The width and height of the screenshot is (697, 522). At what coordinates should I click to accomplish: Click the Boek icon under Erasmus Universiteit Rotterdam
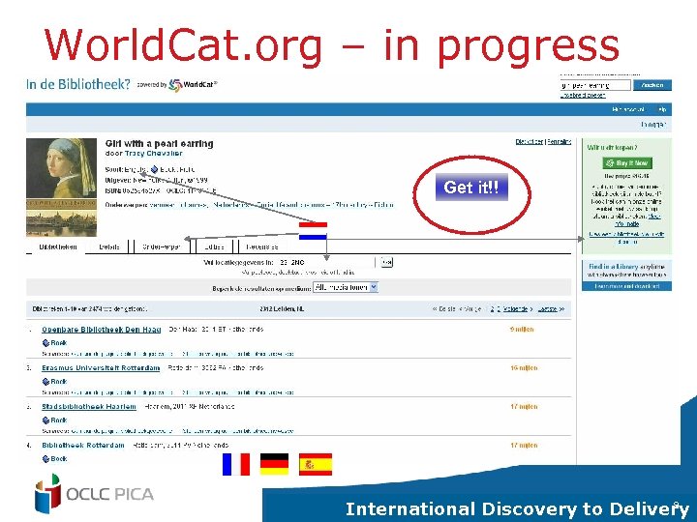45,381
